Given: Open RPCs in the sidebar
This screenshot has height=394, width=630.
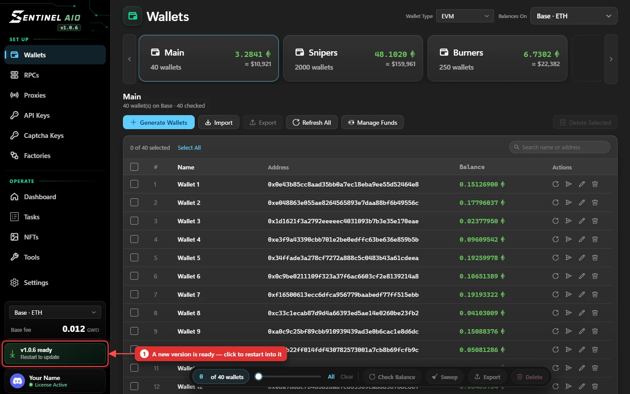Looking at the screenshot, I should [x=55, y=75].
